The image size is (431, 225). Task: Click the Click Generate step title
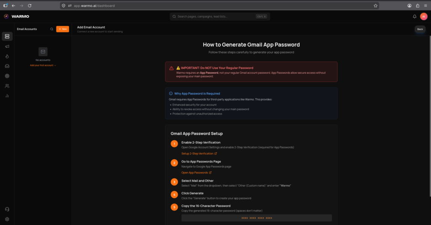pyautogui.click(x=192, y=193)
